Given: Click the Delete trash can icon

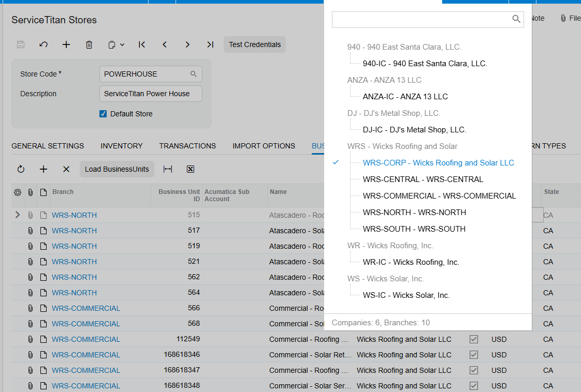Looking at the screenshot, I should (89, 44).
